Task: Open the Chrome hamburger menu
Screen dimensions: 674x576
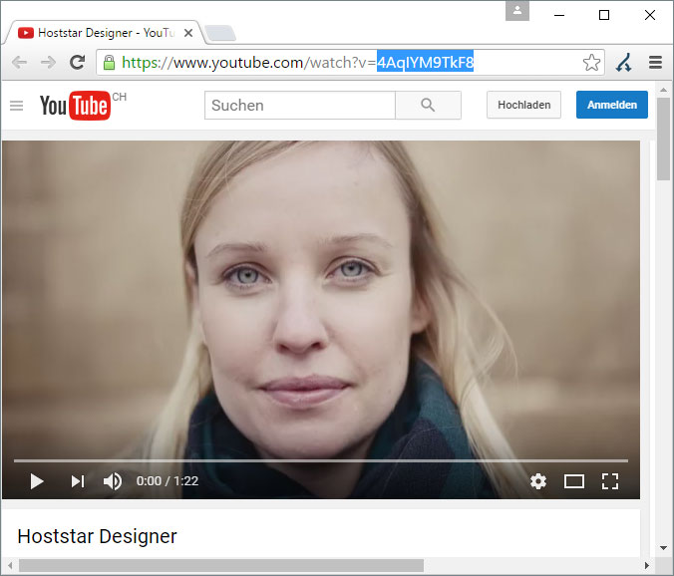Action: 655,63
